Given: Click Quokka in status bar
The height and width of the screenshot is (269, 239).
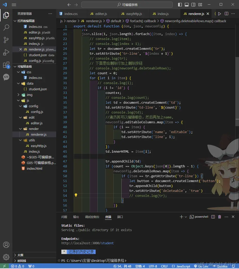Looking at the screenshot, I should point(220,266).
